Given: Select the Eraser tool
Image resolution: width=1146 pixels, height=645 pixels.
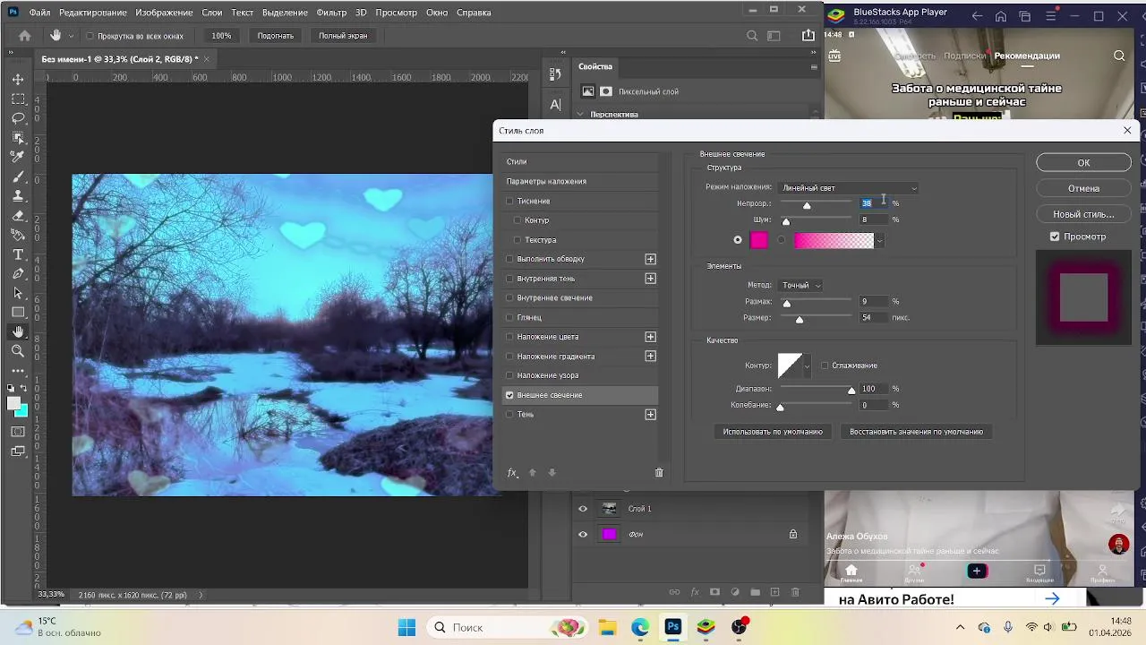Looking at the screenshot, I should (18, 216).
